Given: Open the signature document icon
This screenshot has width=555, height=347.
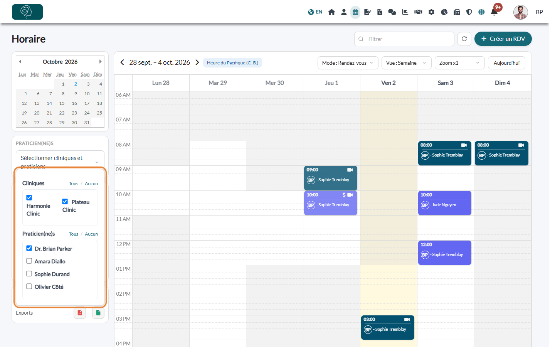Looking at the screenshot, I should (x=368, y=12).
